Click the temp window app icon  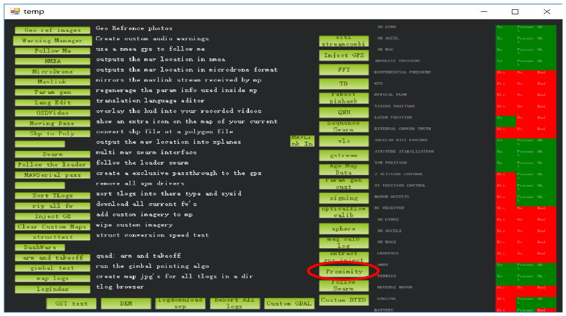click(15, 11)
